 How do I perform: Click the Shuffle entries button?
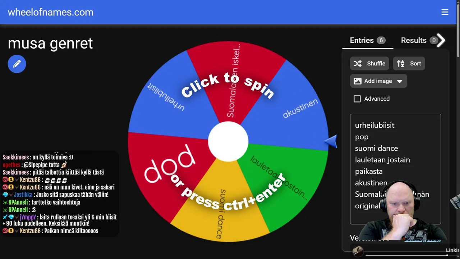(x=370, y=64)
